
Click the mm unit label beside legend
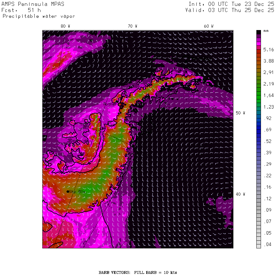click(266, 32)
